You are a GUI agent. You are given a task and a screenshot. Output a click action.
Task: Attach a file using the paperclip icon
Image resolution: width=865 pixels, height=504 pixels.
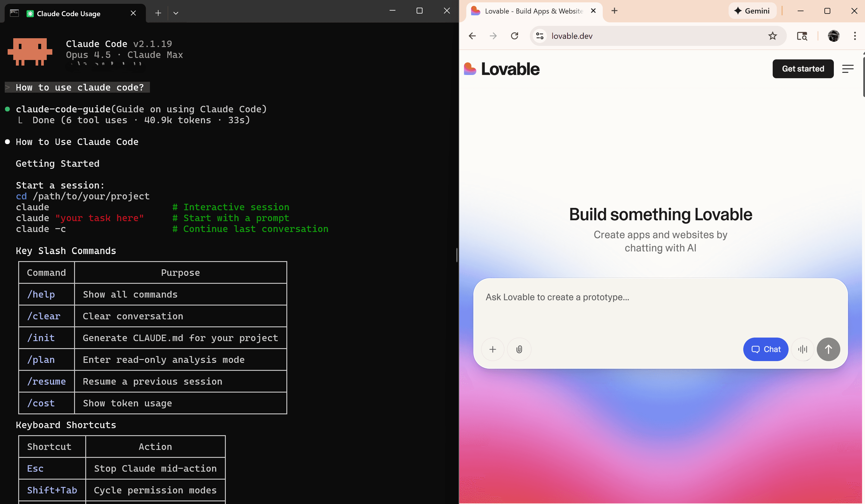click(x=519, y=349)
